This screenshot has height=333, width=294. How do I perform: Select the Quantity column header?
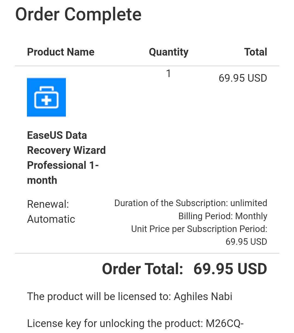(x=169, y=52)
